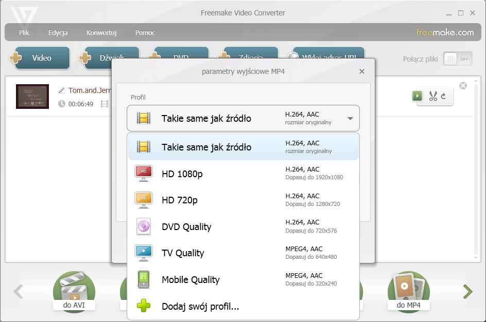
Task: Select the Mobile Quality profile
Action: [243, 279]
